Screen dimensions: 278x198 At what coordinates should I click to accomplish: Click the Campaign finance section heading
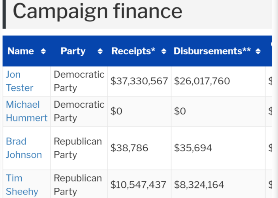click(x=98, y=11)
